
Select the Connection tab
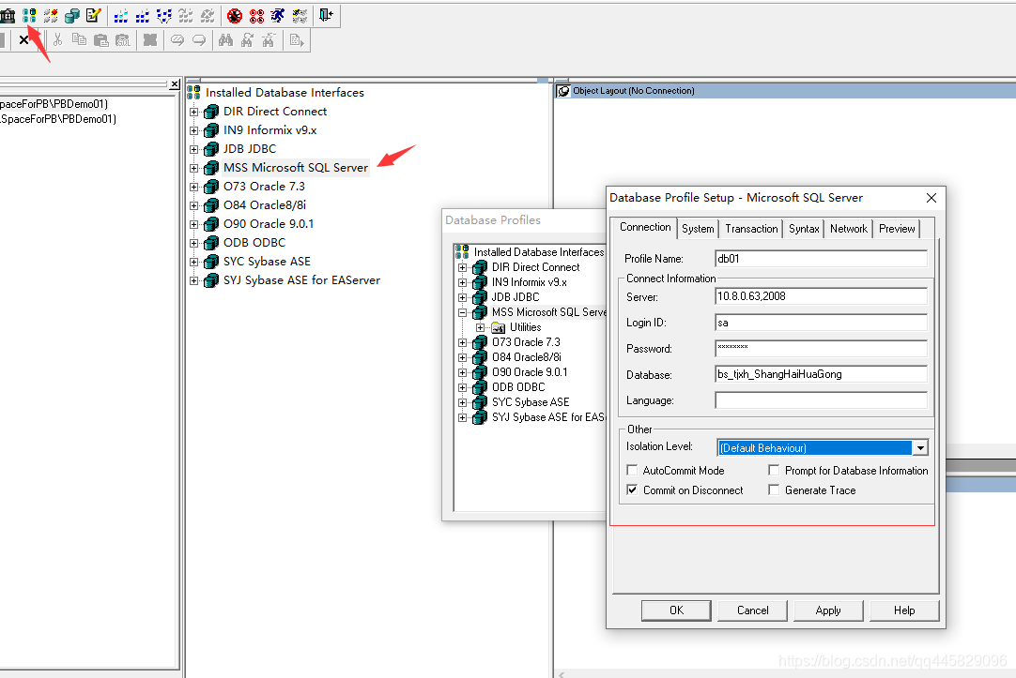click(645, 227)
